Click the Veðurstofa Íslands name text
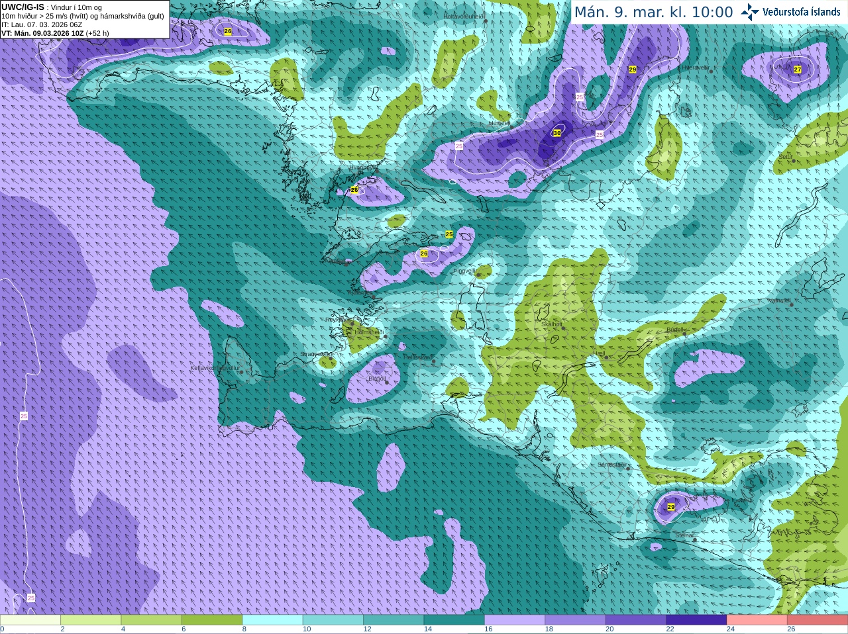 click(x=802, y=12)
